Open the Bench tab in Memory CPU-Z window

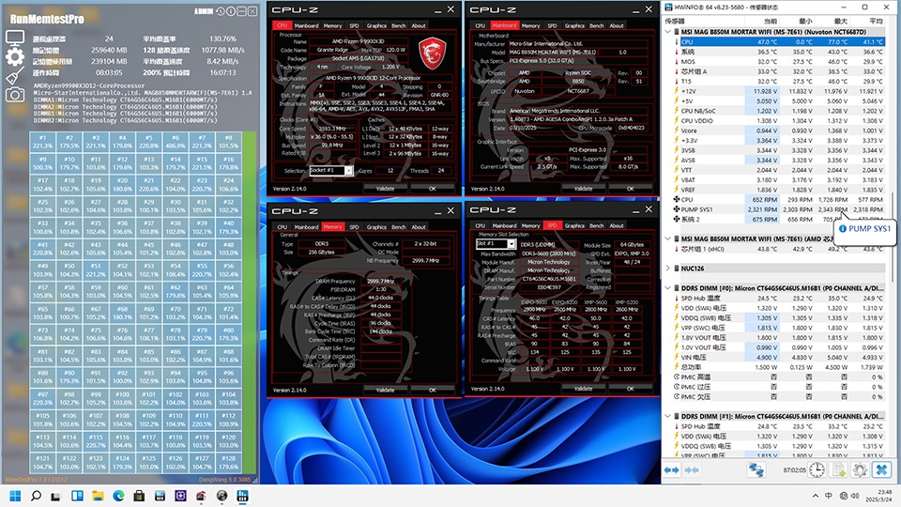tap(398, 226)
